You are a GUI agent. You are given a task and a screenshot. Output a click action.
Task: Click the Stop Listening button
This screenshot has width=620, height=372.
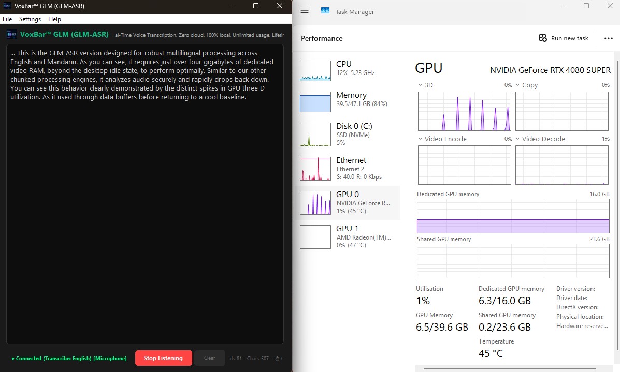click(x=163, y=358)
